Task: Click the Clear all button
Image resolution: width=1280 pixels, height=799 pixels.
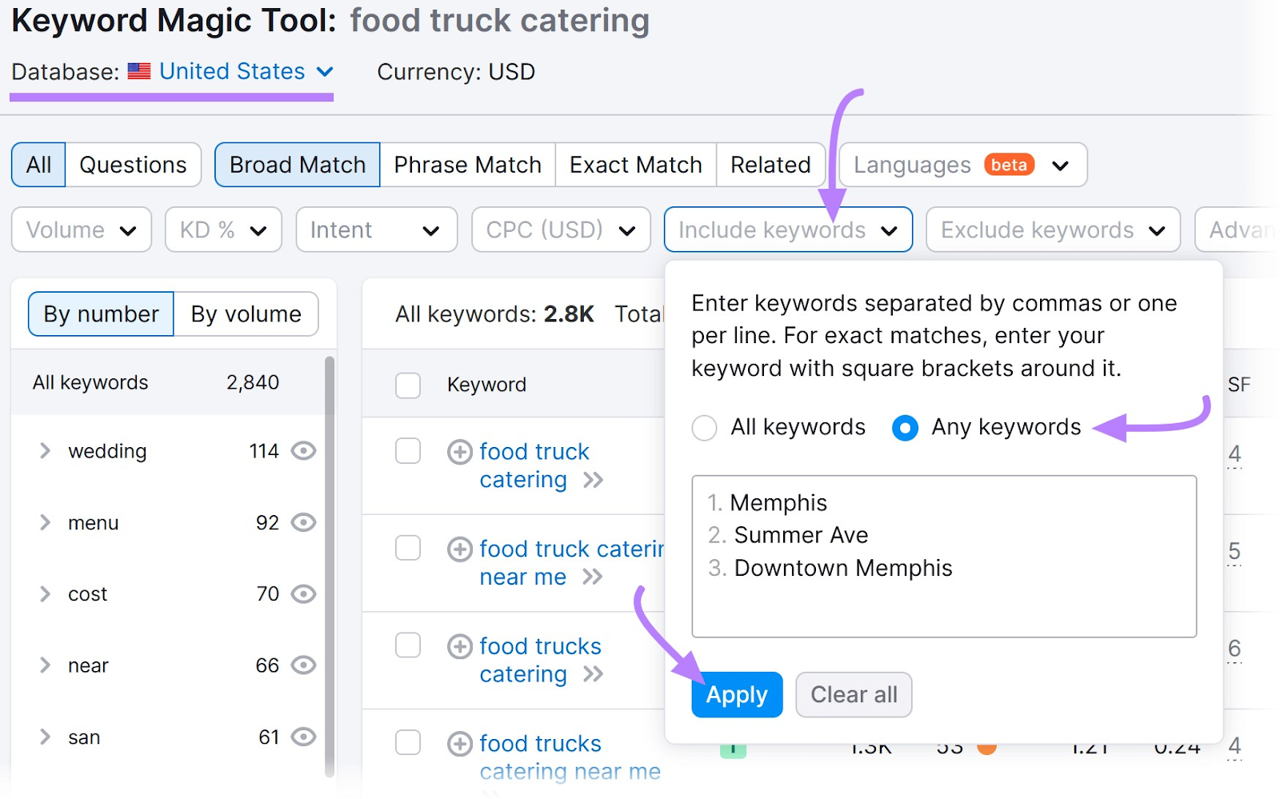Action: pyautogui.click(x=854, y=694)
